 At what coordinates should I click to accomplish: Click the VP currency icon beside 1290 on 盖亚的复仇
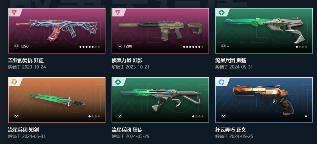(x=16, y=46)
